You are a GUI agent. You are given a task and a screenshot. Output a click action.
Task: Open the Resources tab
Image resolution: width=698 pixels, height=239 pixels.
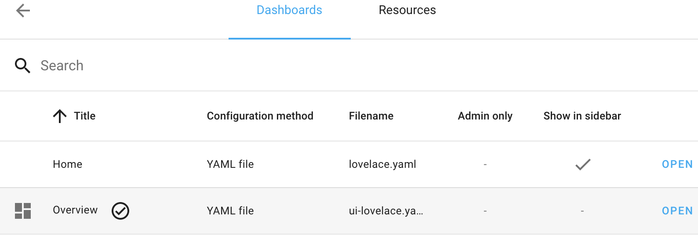tap(407, 11)
